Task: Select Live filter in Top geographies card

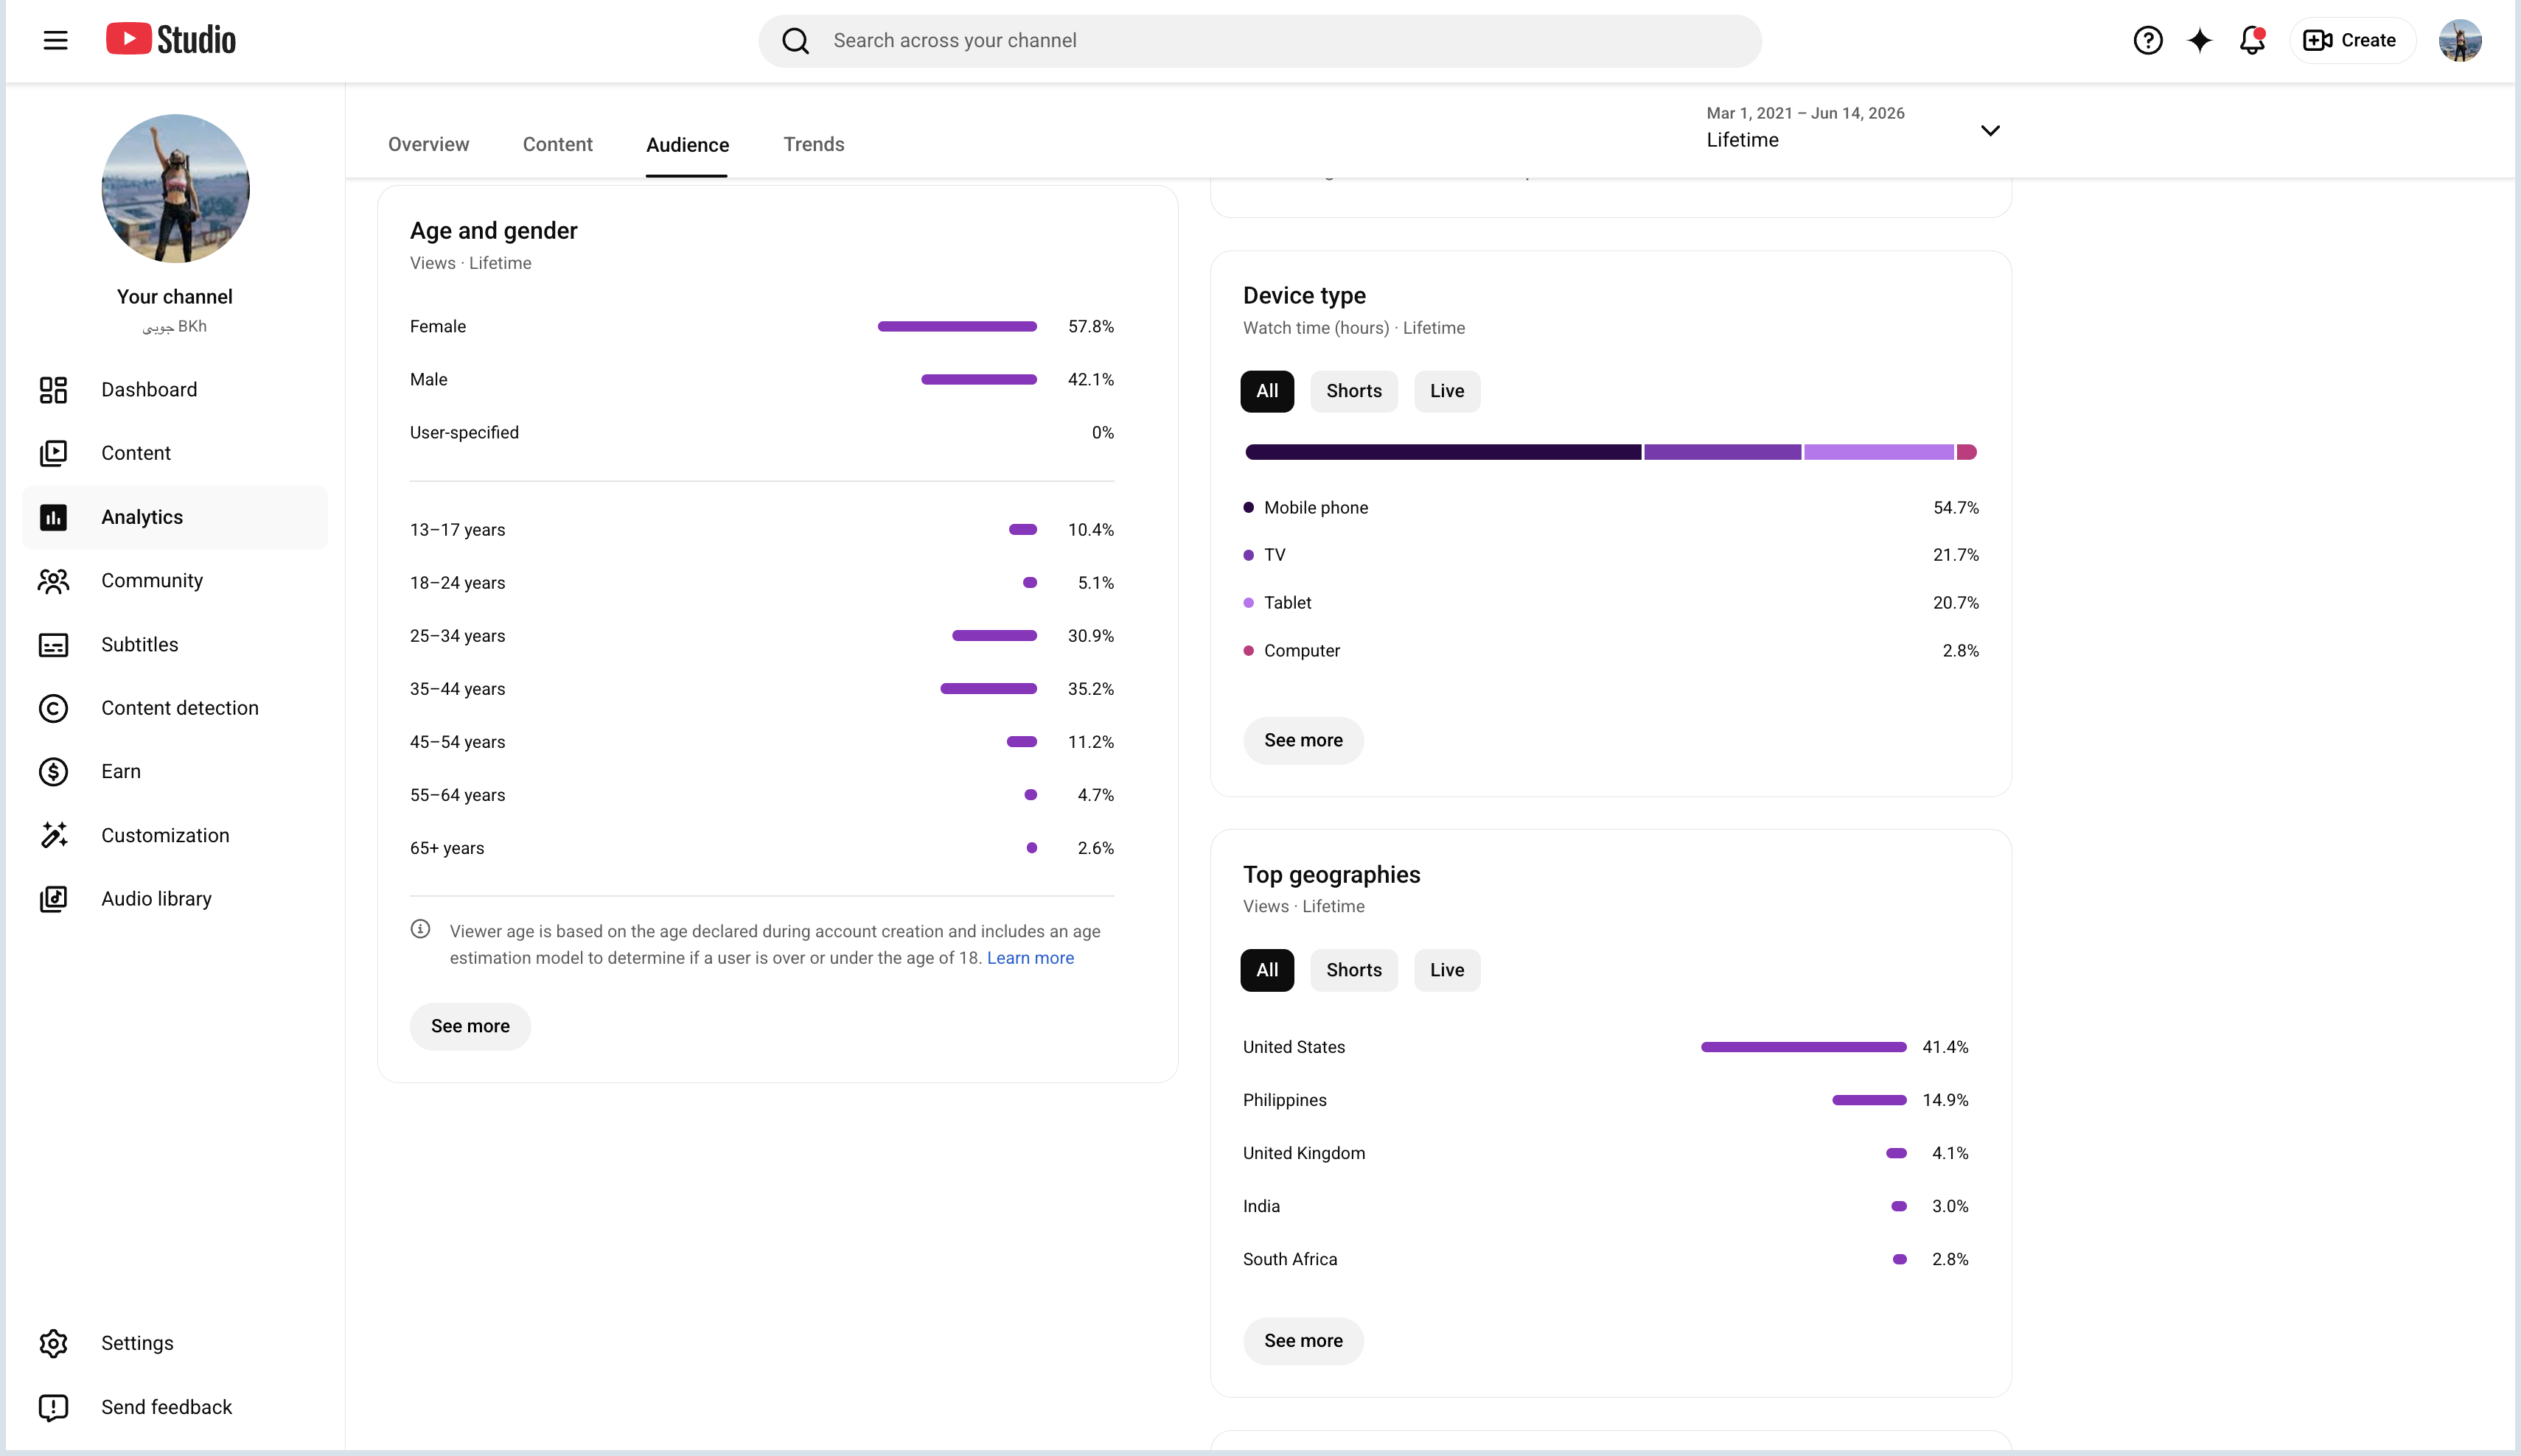Action: tap(1446, 970)
